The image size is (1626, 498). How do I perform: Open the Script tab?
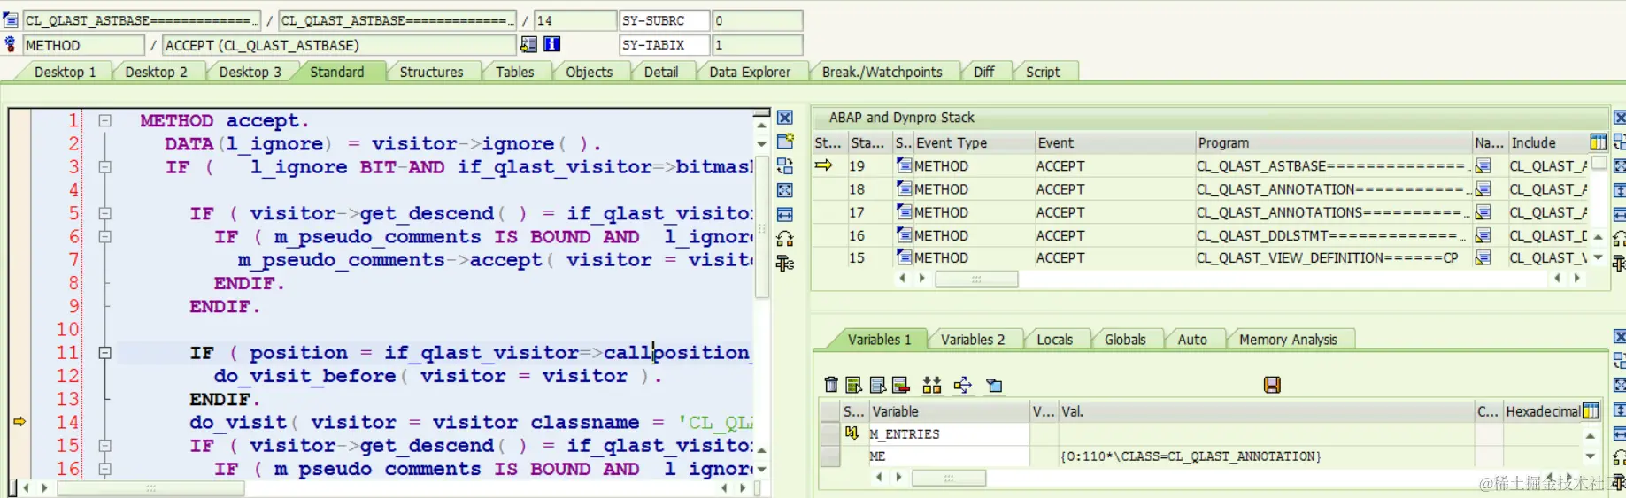(x=1043, y=72)
